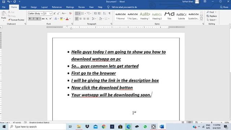Viewport: 231px width, 130px height.
Task: Click the word count in status bar
Action: pyautogui.click(x=17, y=122)
